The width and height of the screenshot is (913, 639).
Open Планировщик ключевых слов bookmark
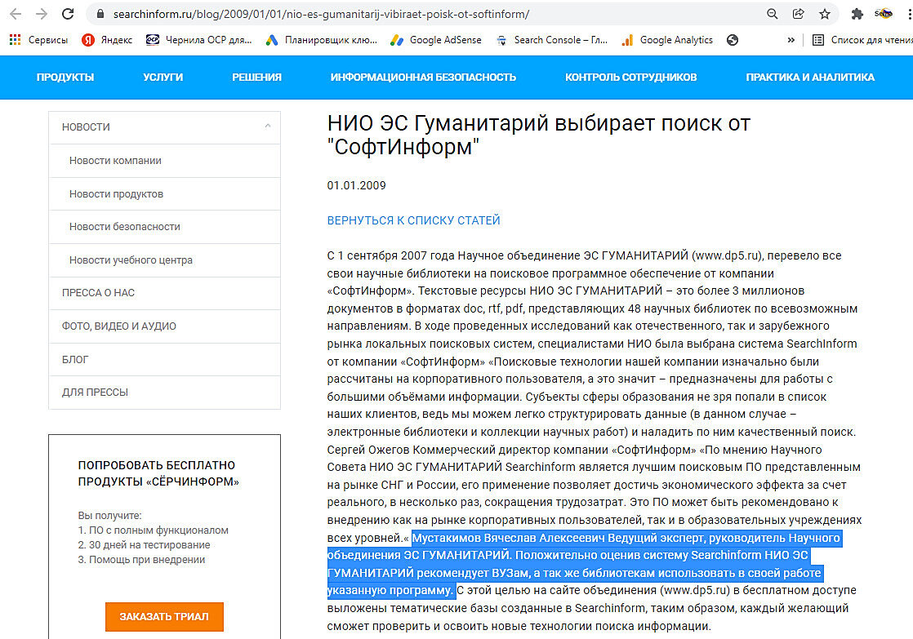[321, 39]
